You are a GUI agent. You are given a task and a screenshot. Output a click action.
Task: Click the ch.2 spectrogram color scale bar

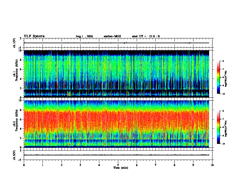(218, 127)
